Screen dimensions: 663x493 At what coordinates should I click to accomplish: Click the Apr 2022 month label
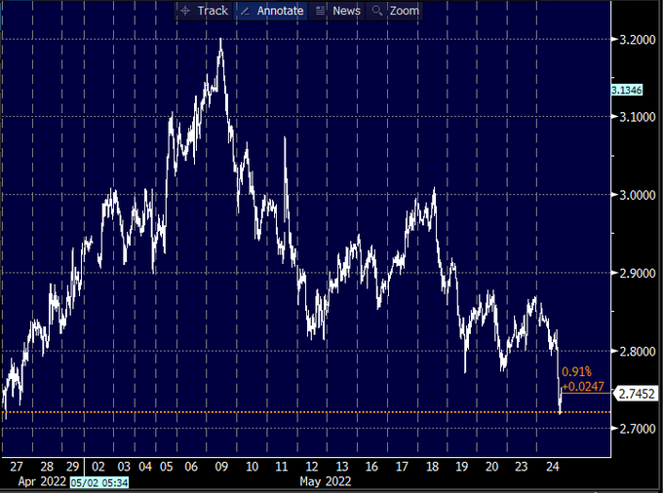click(42, 481)
